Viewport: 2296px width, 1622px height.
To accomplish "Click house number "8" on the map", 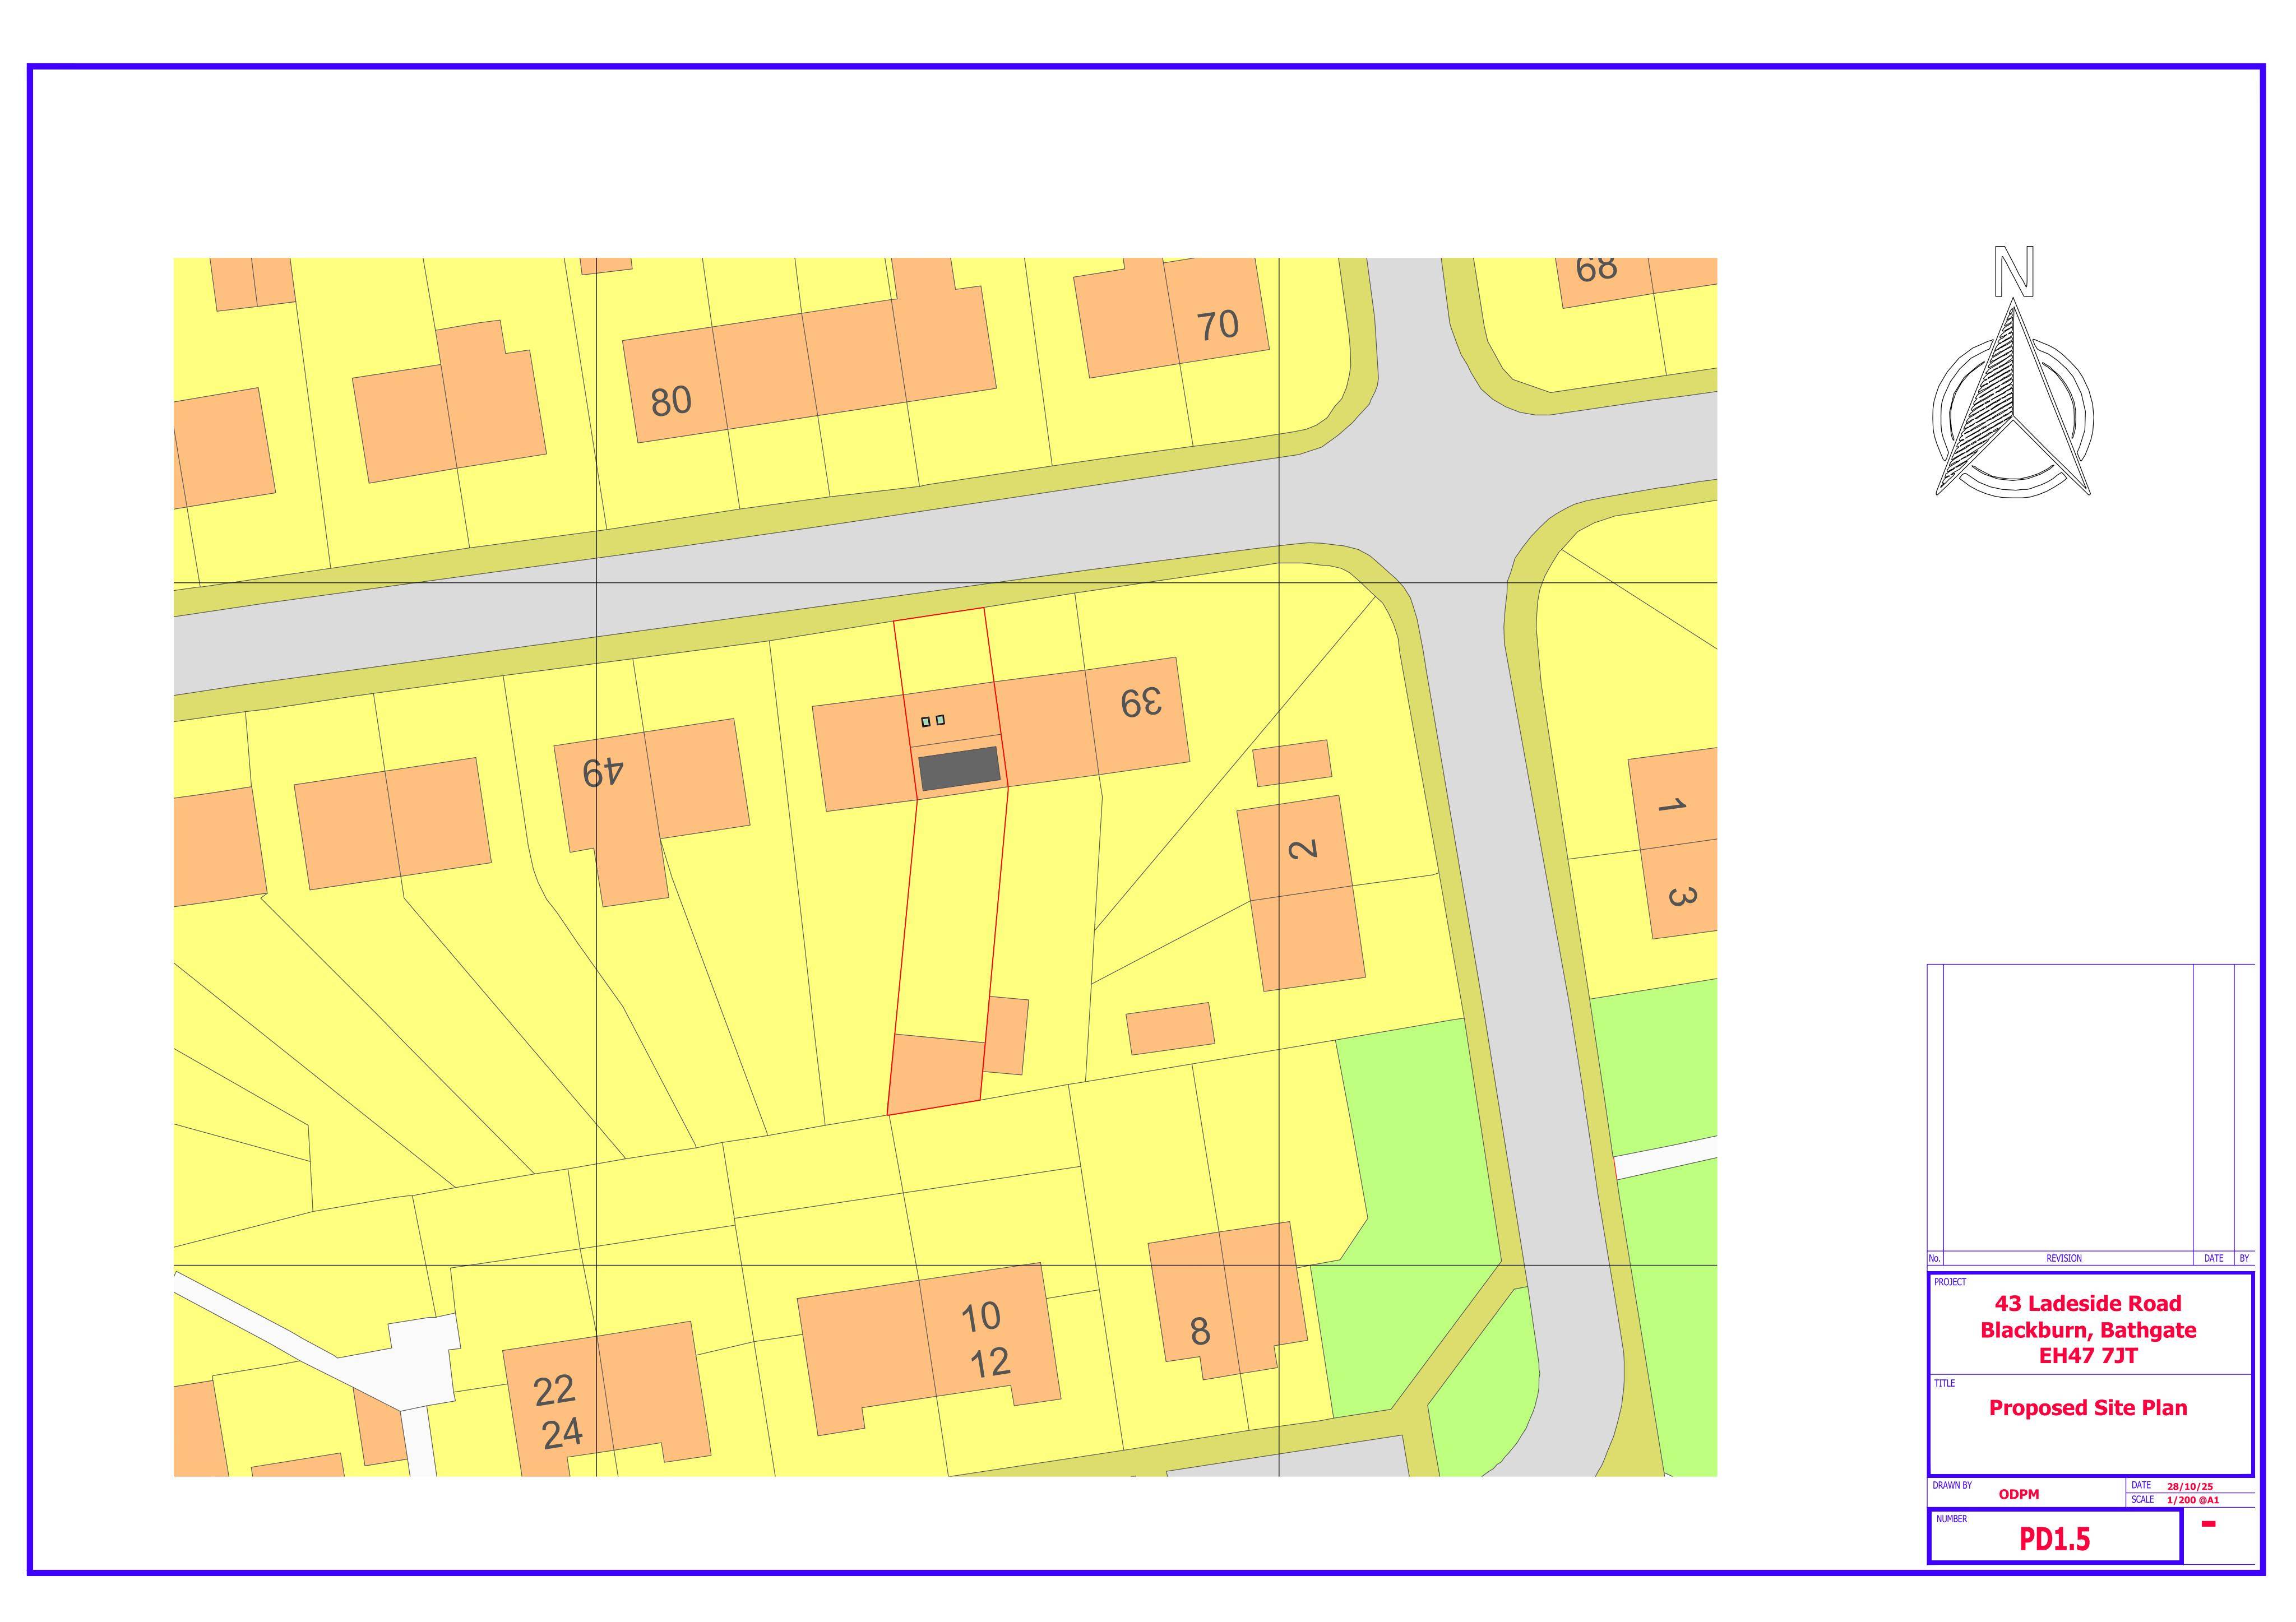I will coord(1200,1331).
